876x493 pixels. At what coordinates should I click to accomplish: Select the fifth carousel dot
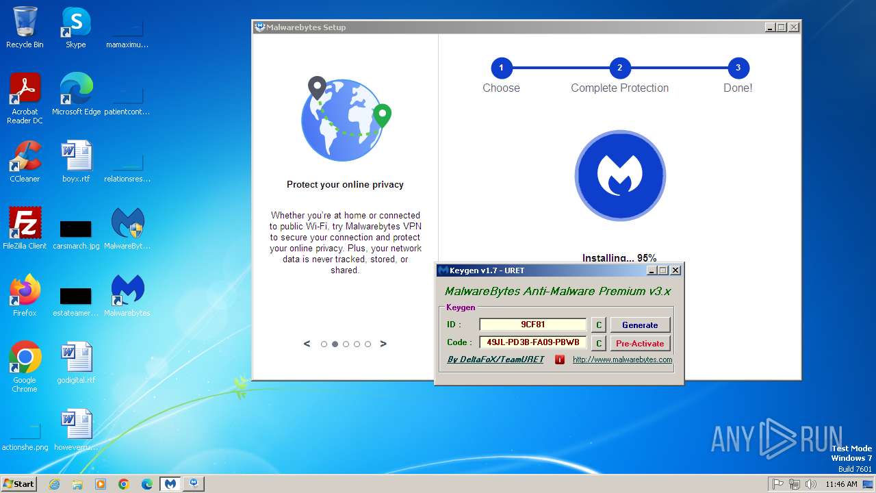(x=368, y=344)
